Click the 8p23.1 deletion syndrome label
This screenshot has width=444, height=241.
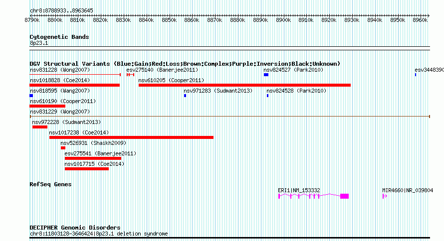(99, 234)
